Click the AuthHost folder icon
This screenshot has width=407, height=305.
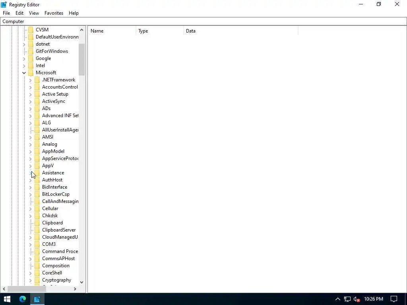point(37,180)
